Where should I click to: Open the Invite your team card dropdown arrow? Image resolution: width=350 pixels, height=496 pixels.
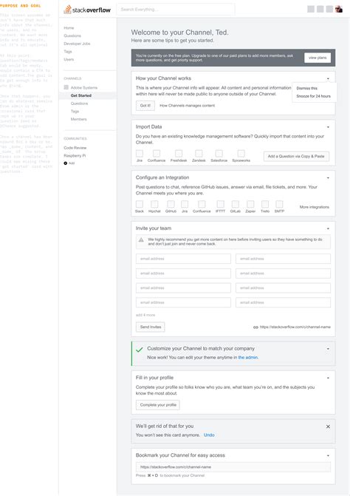click(x=328, y=228)
